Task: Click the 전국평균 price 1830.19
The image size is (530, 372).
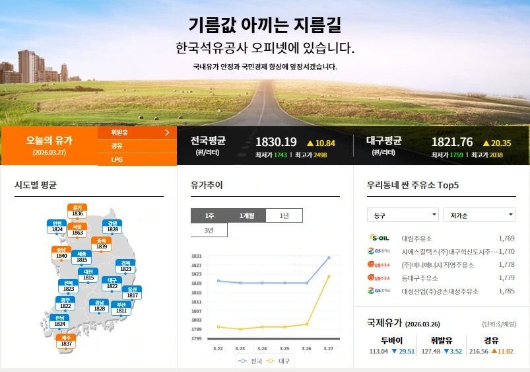Action: point(276,142)
